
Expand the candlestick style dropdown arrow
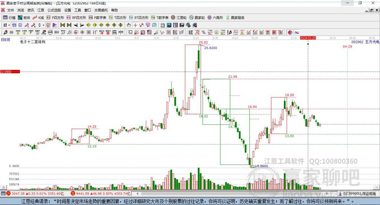(x=43, y=25)
